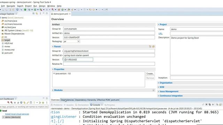Switch to the Dependencies tab

click(x=67, y=100)
